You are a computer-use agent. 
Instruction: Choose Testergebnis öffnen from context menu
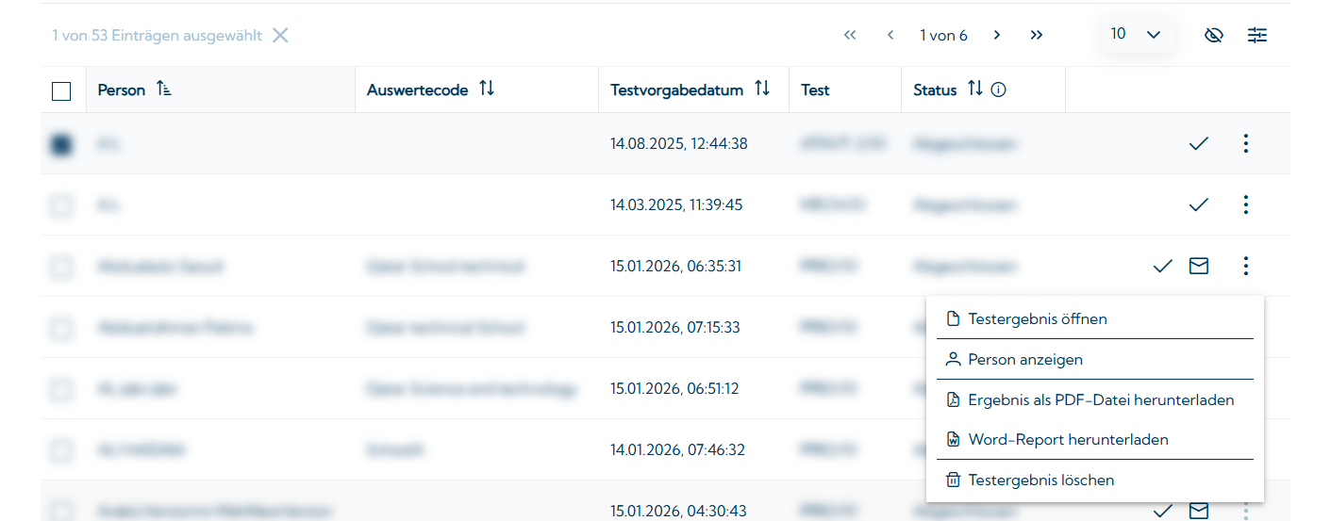point(1037,319)
